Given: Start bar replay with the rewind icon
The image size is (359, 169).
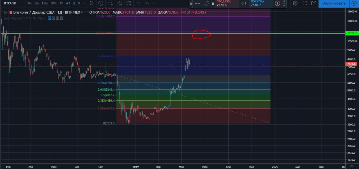Looking at the screenshot, I should tap(138, 3).
